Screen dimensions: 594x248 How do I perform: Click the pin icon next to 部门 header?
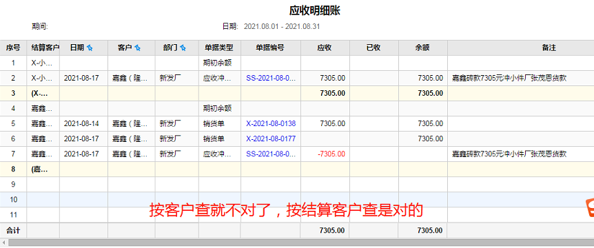(183, 48)
